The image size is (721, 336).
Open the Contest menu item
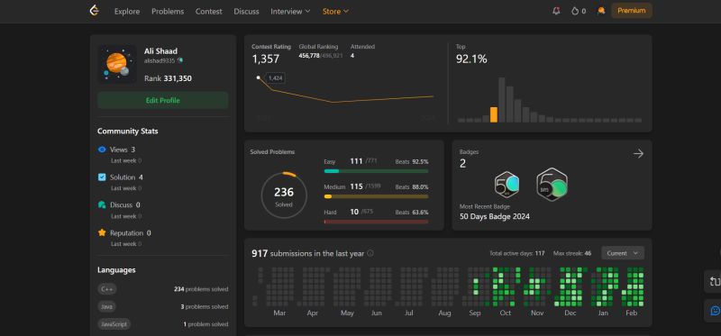tap(209, 11)
